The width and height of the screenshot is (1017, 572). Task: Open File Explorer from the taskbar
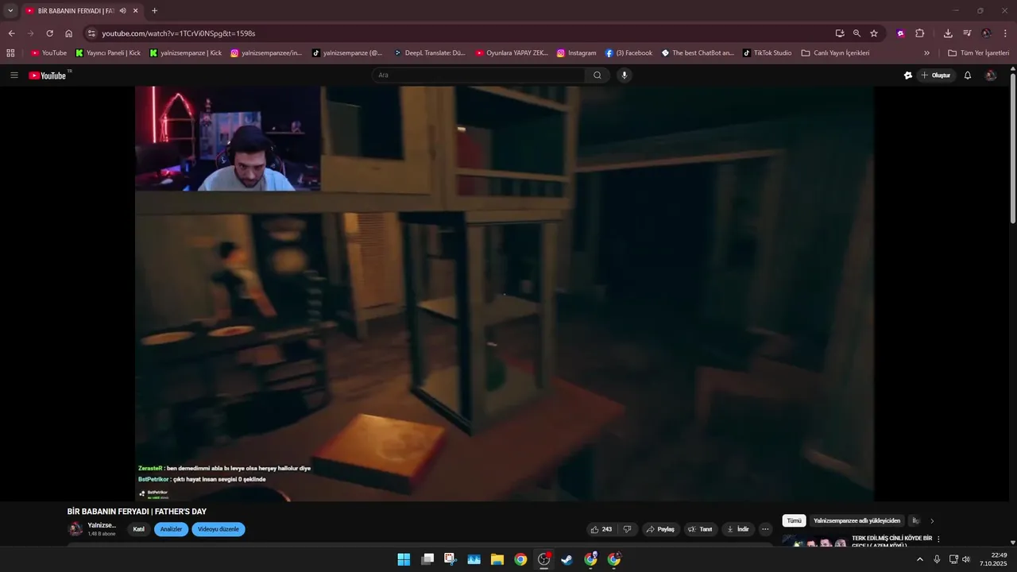pyautogui.click(x=497, y=559)
